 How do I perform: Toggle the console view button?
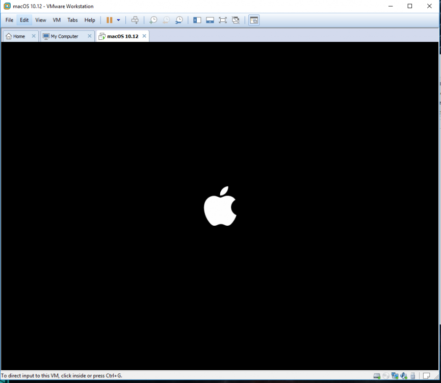point(254,20)
